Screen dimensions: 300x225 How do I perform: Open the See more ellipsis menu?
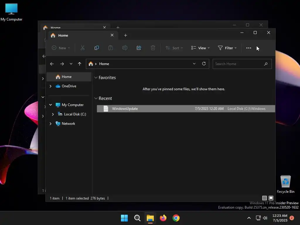[x=248, y=48]
